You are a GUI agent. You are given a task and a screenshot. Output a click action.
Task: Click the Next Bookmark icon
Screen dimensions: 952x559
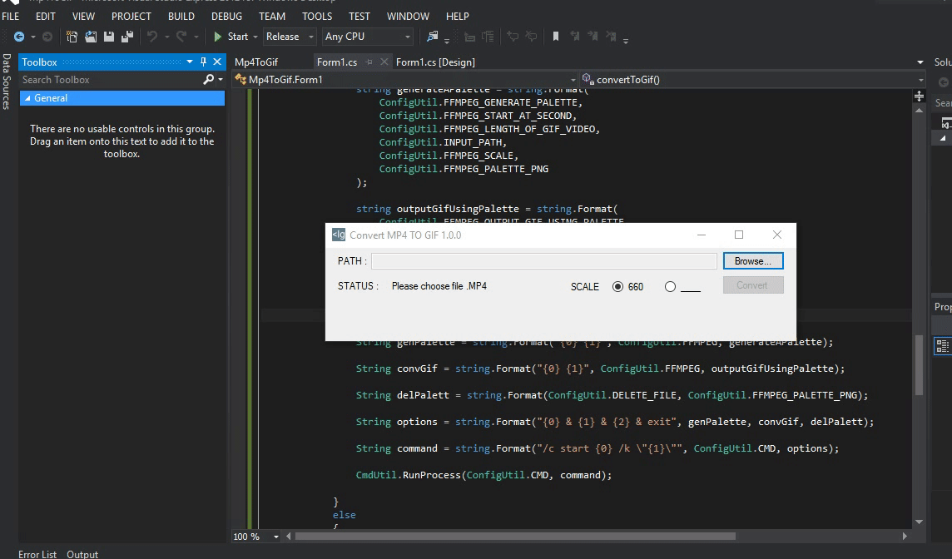pyautogui.click(x=593, y=37)
